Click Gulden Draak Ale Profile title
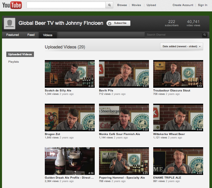Image resolution: width=212 pixels, height=188 pixels. click(69, 178)
